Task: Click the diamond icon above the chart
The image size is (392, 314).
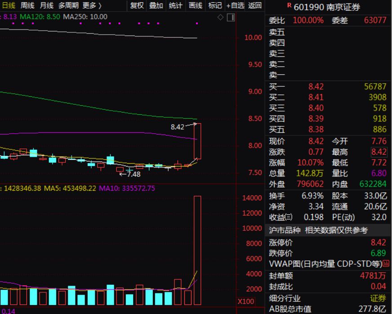Action: pyautogui.click(x=220, y=17)
